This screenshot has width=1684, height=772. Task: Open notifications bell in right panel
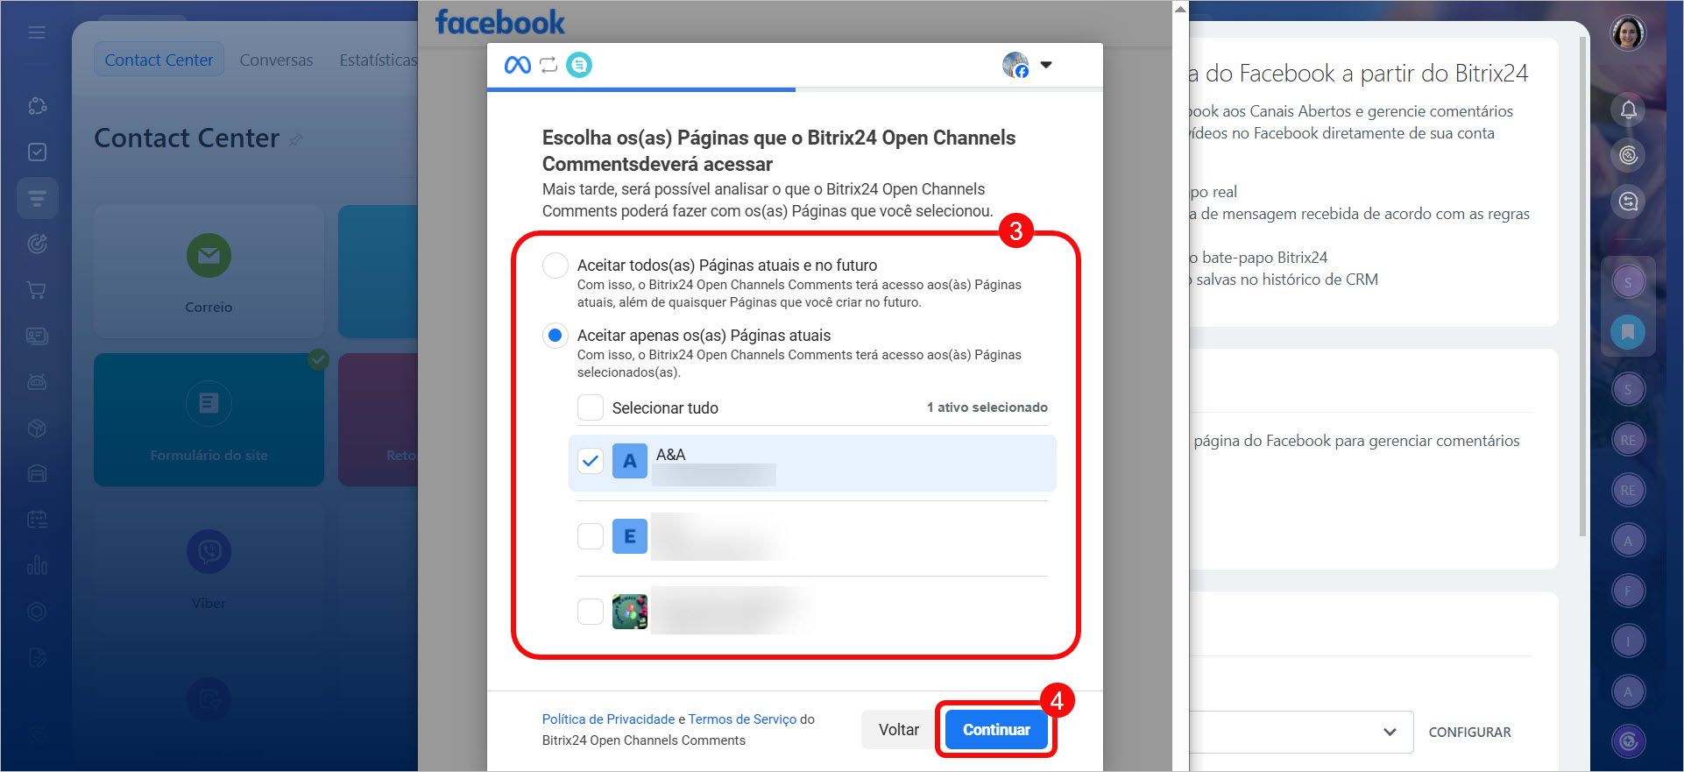1628,110
